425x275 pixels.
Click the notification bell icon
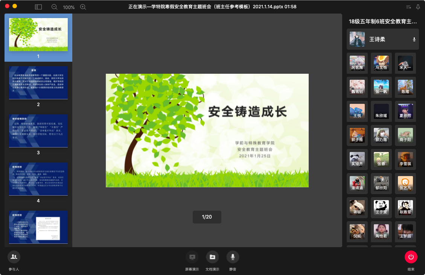[x=418, y=7]
